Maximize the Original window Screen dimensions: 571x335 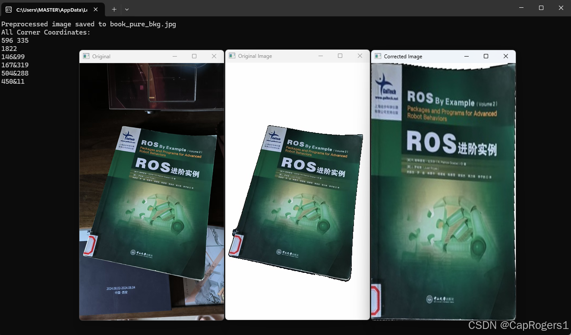coord(194,56)
